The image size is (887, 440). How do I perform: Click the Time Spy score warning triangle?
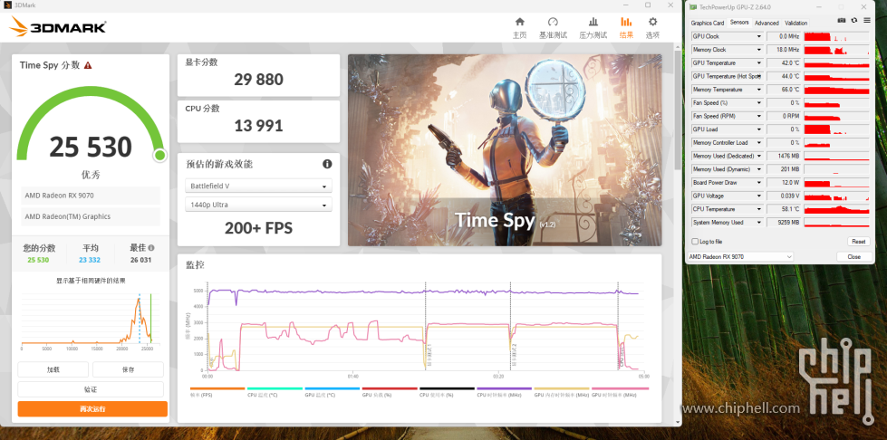[88, 65]
